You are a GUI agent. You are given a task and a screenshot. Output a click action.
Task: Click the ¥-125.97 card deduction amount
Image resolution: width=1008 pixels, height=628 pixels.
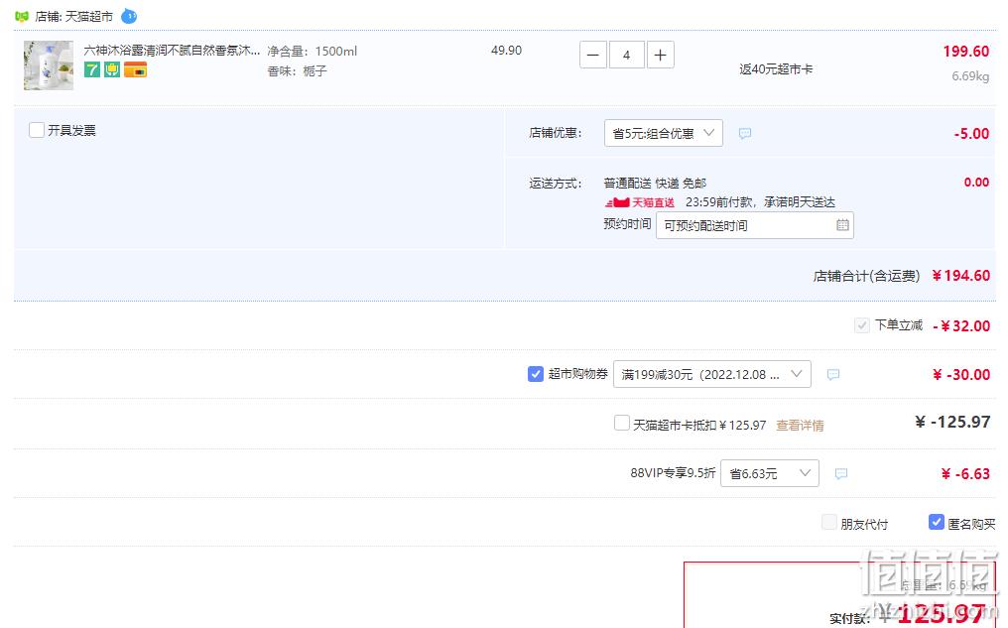pyautogui.click(x=952, y=423)
